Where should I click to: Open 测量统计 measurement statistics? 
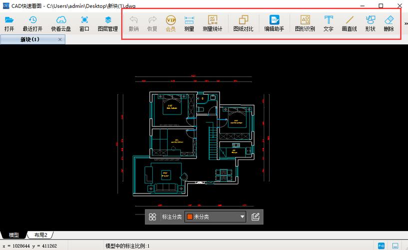click(x=213, y=23)
